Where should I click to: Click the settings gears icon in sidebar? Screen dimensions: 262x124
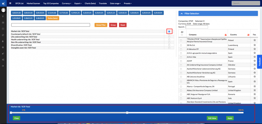[3, 59]
